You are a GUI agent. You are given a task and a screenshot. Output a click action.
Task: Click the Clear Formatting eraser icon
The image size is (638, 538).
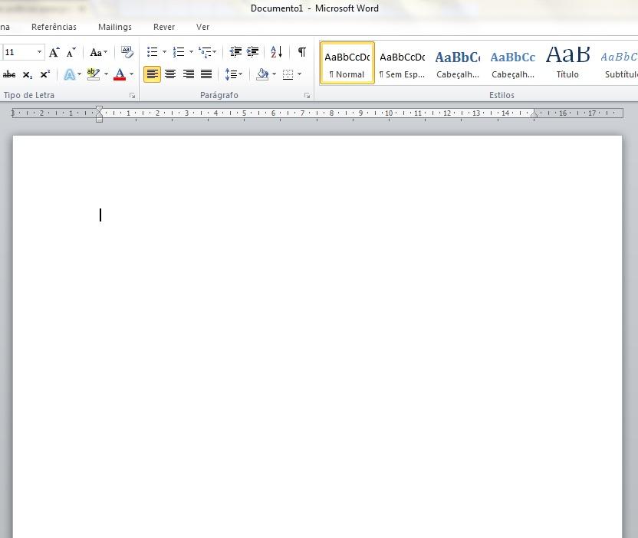tap(127, 52)
